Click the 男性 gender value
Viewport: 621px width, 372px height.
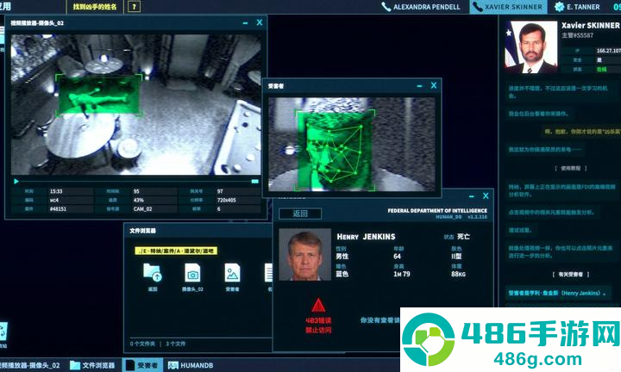pyautogui.click(x=342, y=256)
